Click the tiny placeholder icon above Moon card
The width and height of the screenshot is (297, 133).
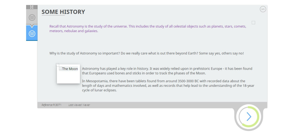58,65
